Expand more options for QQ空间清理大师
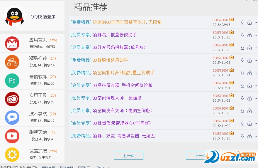This screenshot has height=168, width=258. coord(256,98)
